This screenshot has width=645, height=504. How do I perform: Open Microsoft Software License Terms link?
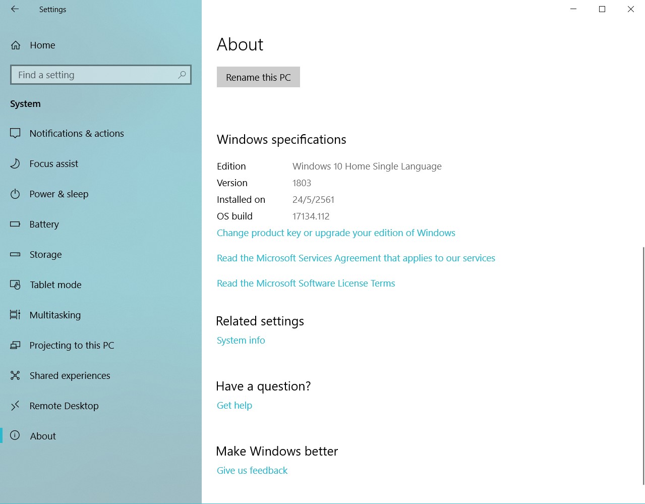click(x=306, y=283)
